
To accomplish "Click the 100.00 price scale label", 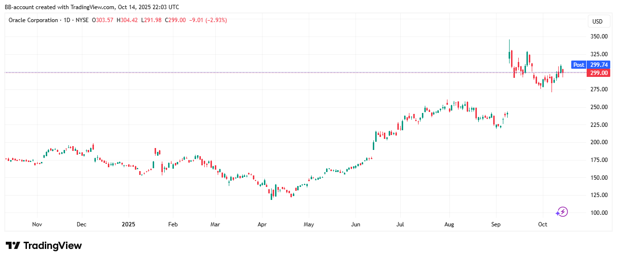I will click(599, 213).
